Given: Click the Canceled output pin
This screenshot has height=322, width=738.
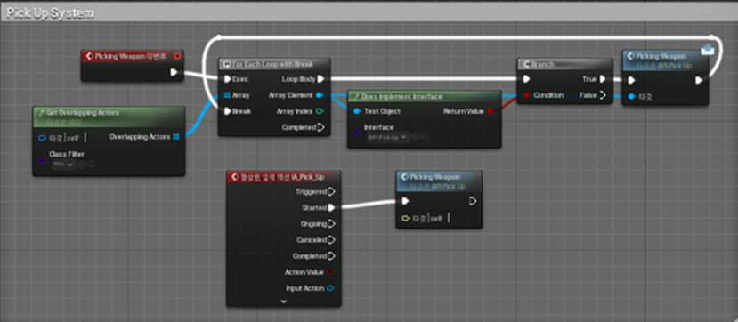Looking at the screenshot, I should tap(331, 240).
